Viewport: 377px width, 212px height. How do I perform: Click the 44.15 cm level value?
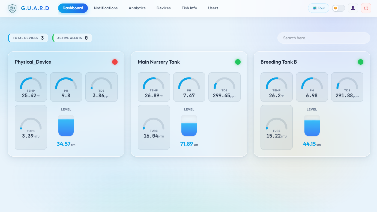[312, 144]
